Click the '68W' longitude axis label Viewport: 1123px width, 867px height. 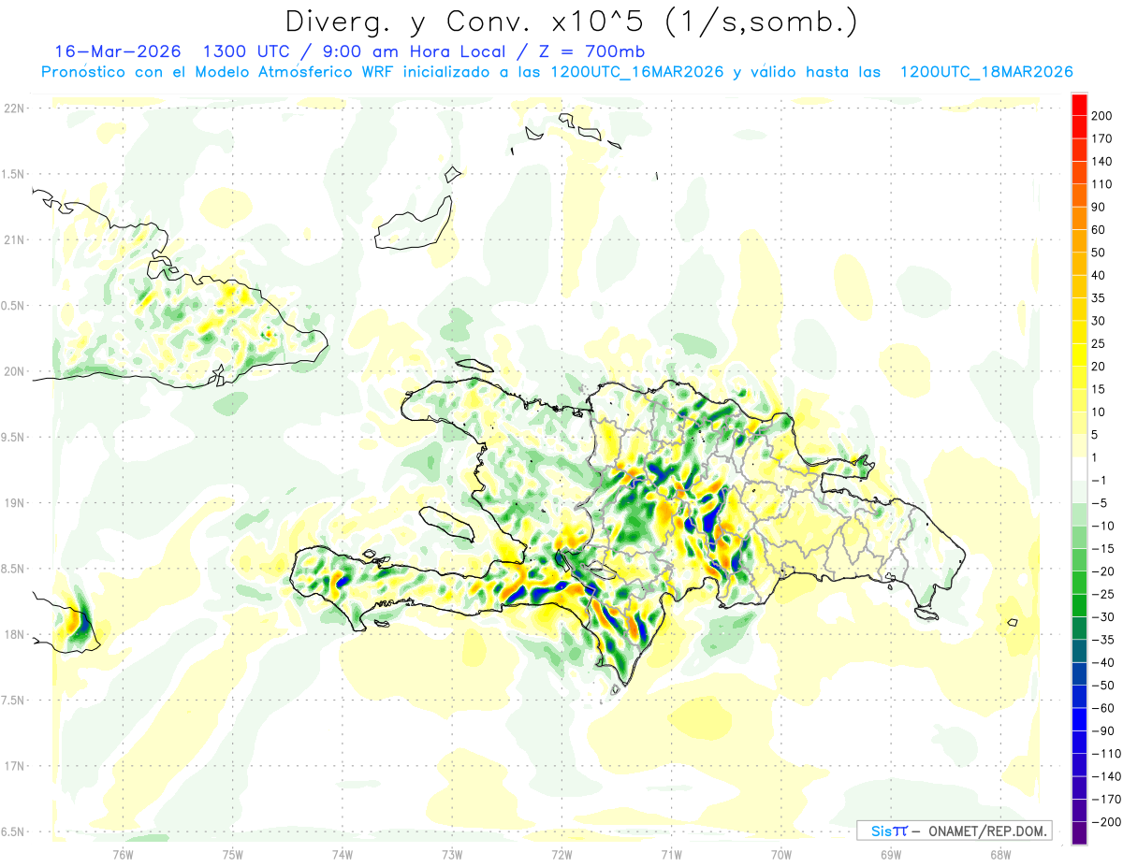[999, 854]
